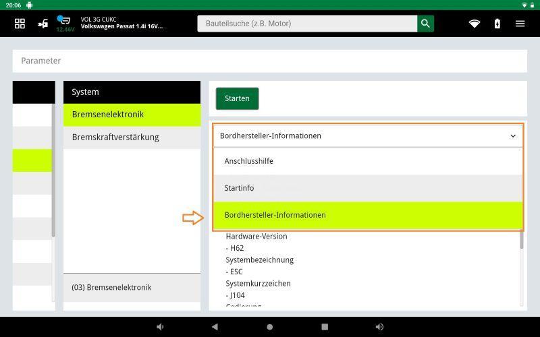Open the hamburger menu

tap(520, 24)
